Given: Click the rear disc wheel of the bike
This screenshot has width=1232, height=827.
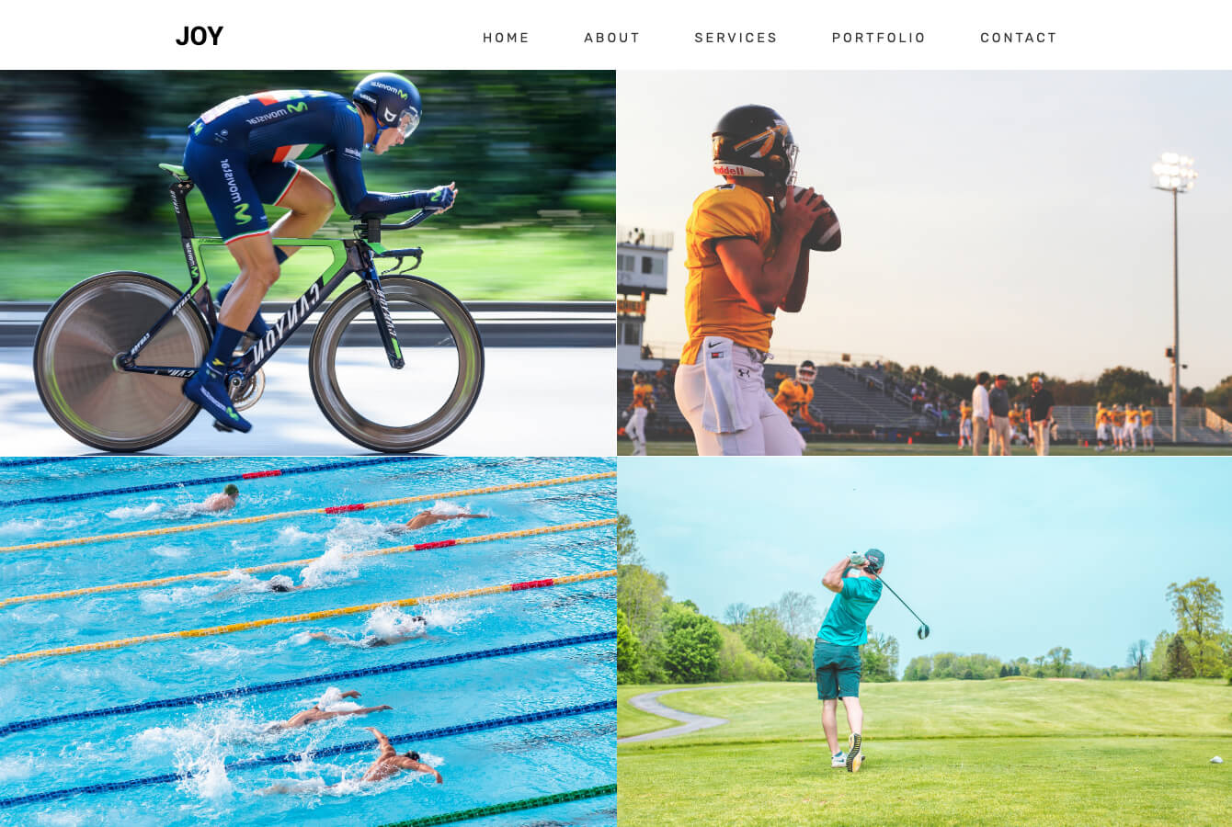Looking at the screenshot, I should coord(123,362).
